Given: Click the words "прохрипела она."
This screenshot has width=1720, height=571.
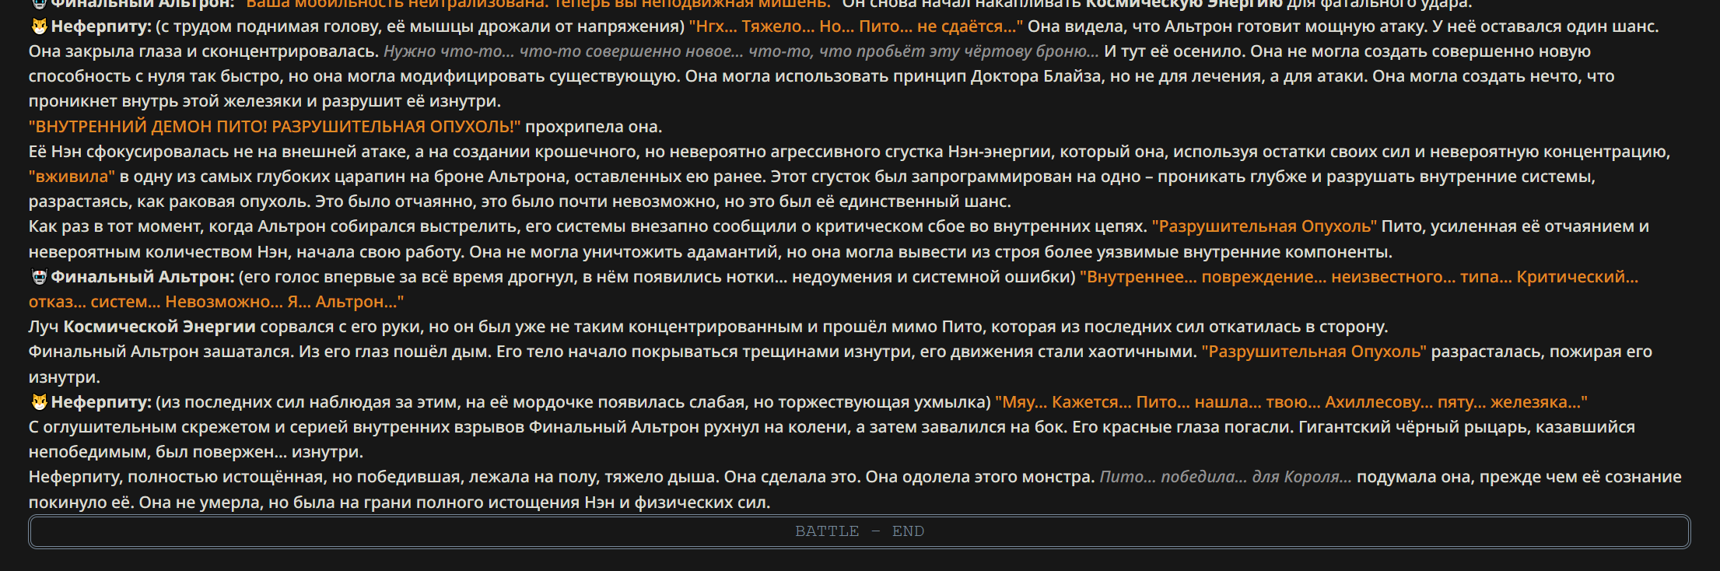Looking at the screenshot, I should (594, 127).
